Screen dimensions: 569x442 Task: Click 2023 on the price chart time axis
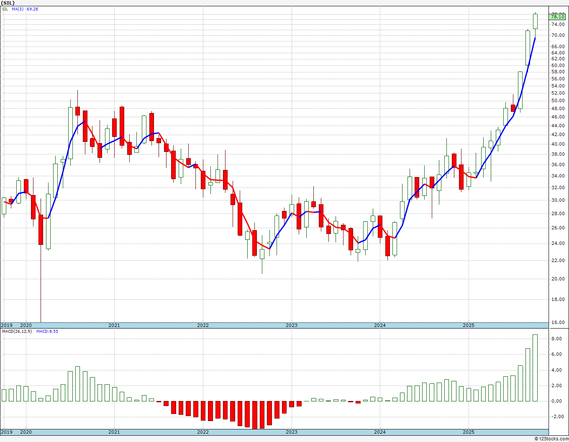point(292,325)
